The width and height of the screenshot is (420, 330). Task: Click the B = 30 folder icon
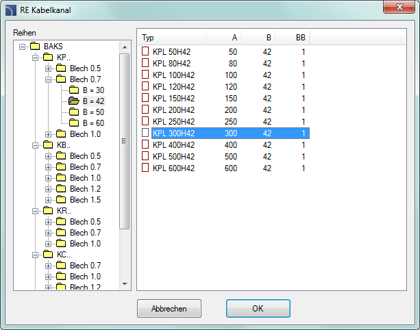(73, 90)
